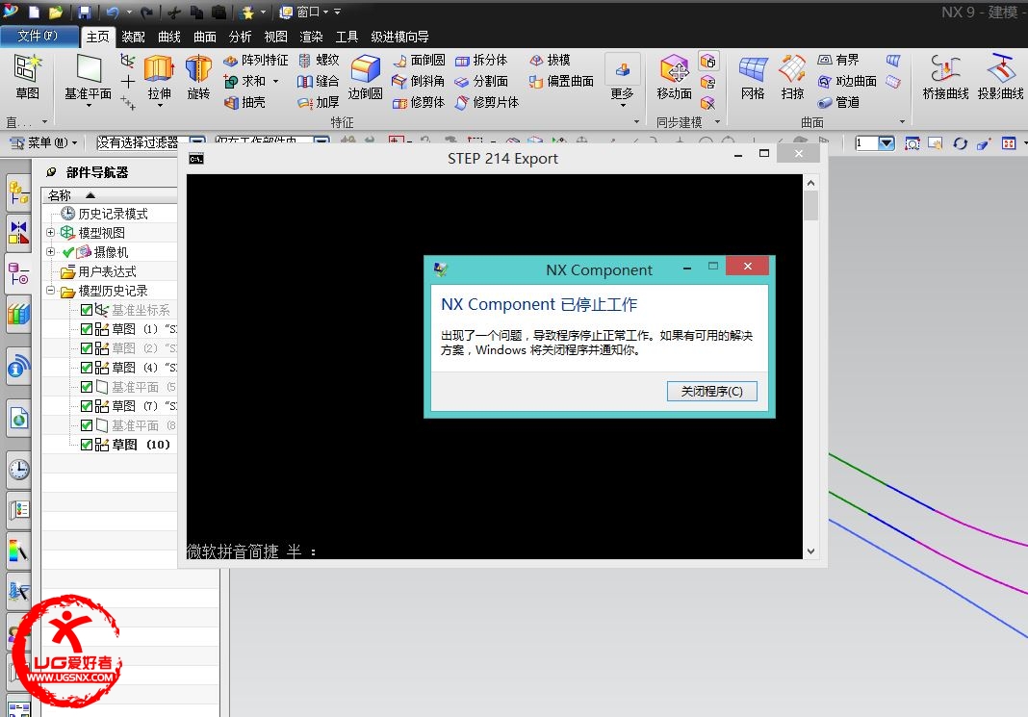Switch to the 曲面 surface tab

click(x=205, y=37)
